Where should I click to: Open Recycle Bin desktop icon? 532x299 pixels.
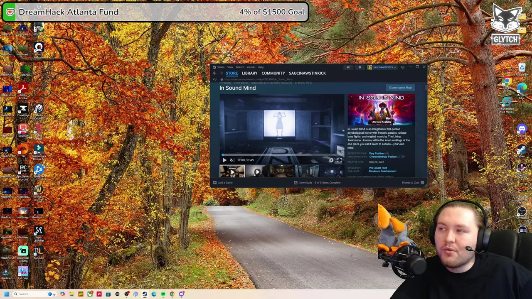click(522, 69)
